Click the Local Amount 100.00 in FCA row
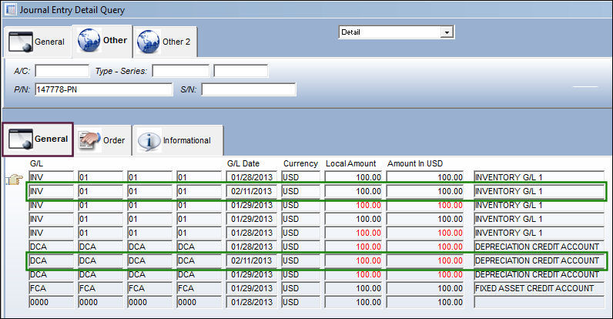The width and height of the screenshot is (613, 319). [353, 288]
